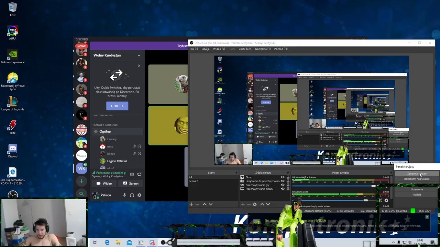440x247 pixels.
Task: Toggle visibility of Obraz source
Action: coord(283,177)
